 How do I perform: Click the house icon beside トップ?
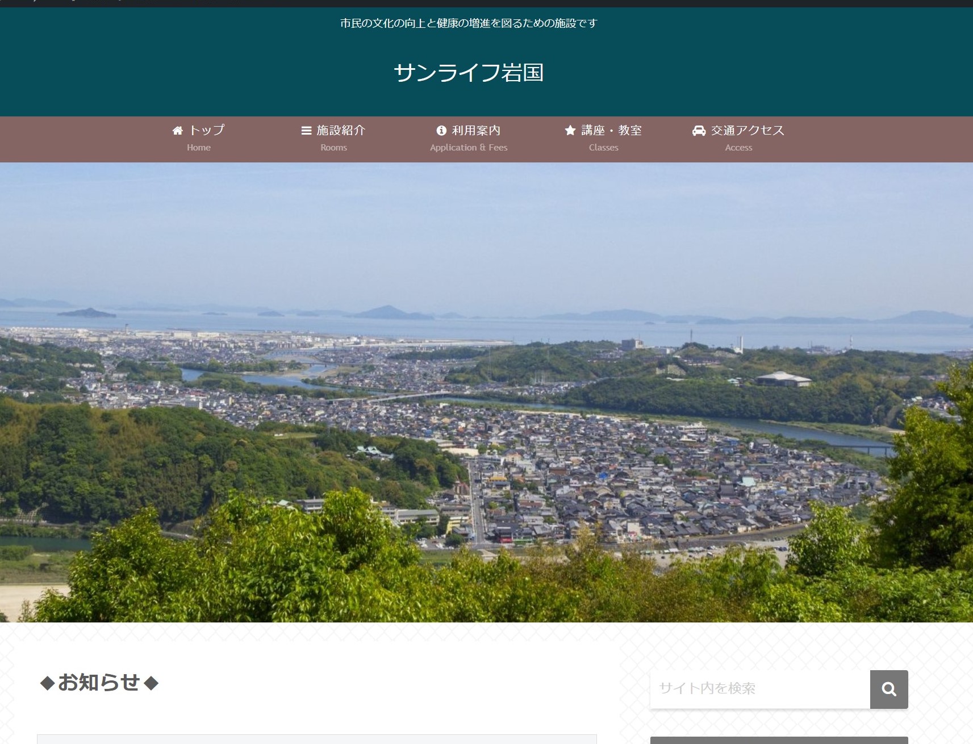pos(178,131)
